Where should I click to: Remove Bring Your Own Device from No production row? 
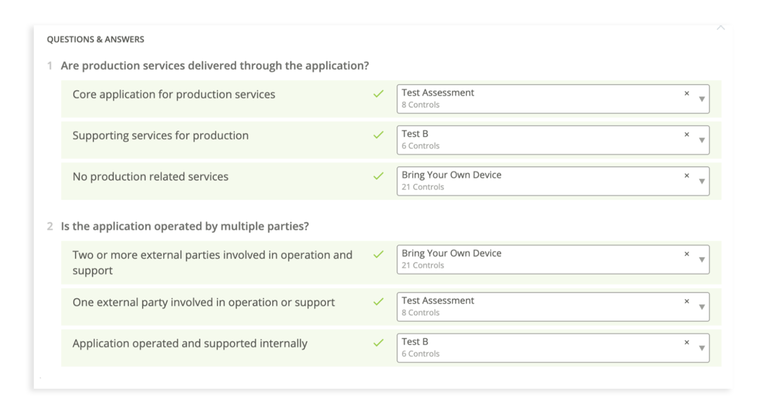(x=686, y=176)
